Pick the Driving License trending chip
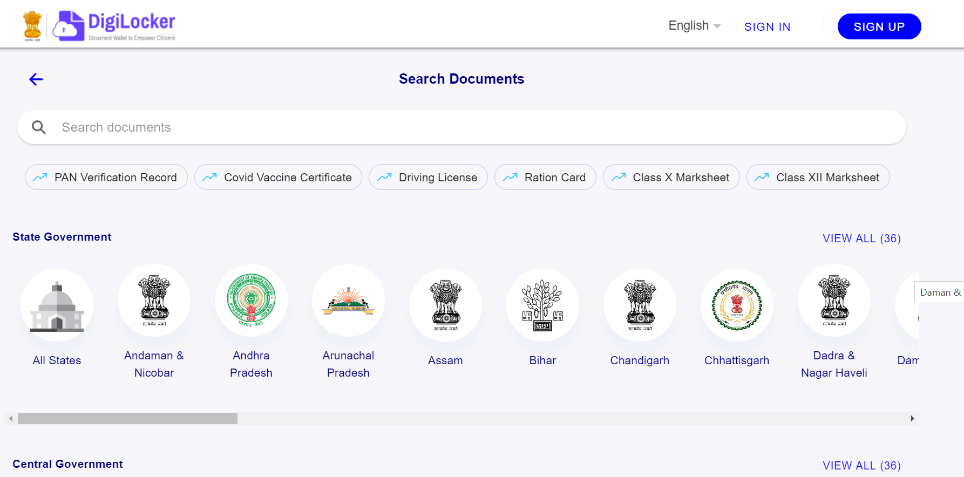 (428, 178)
